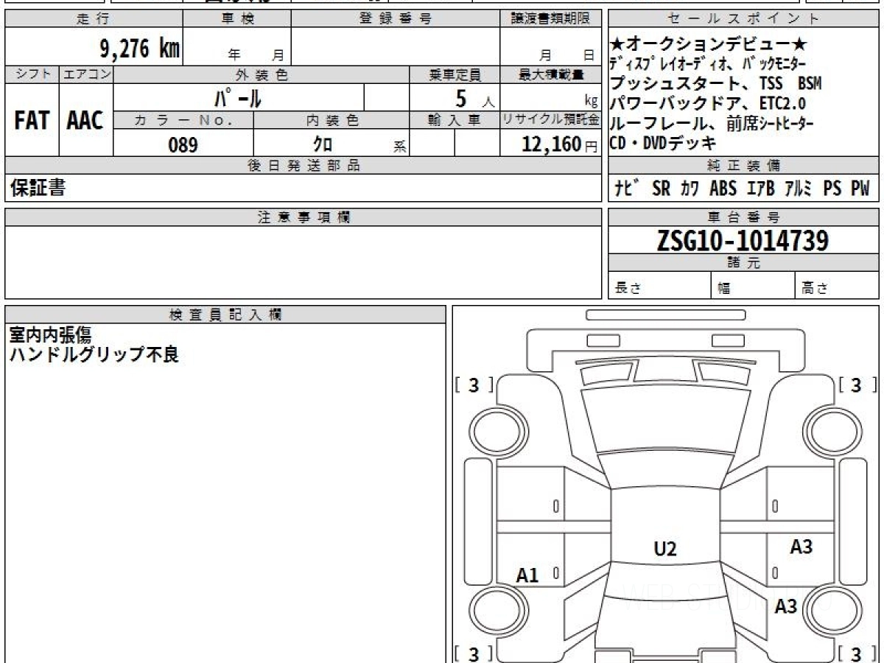Select the SR equipment code
This screenshot has width=884, height=663.
(x=662, y=189)
